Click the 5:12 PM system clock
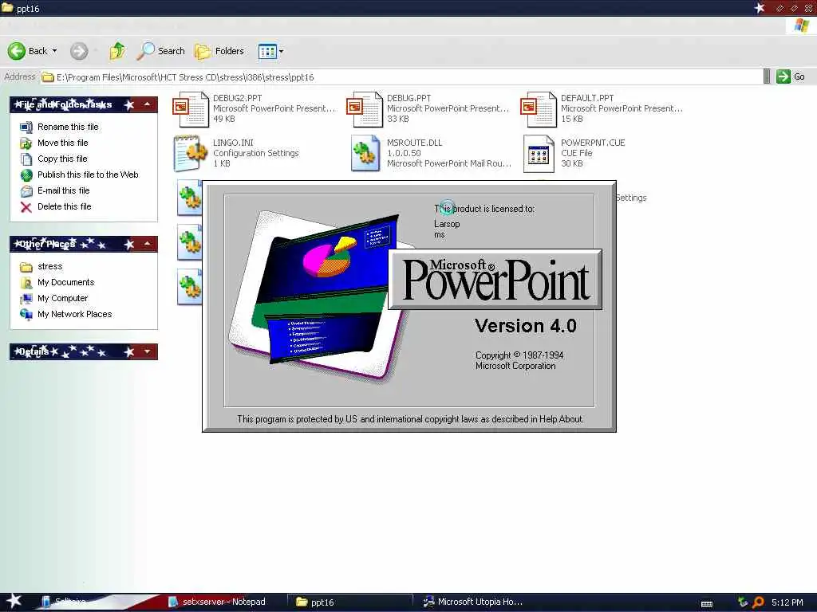This screenshot has height=612, width=817. pos(787,602)
